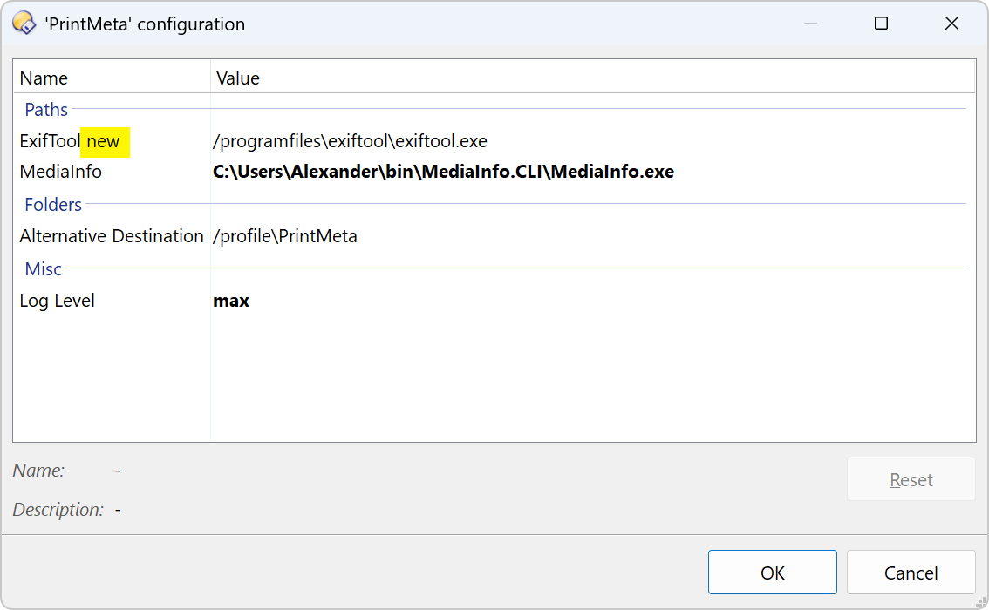Collapse the Folders group header
The width and height of the screenshot is (989, 610).
53,205
